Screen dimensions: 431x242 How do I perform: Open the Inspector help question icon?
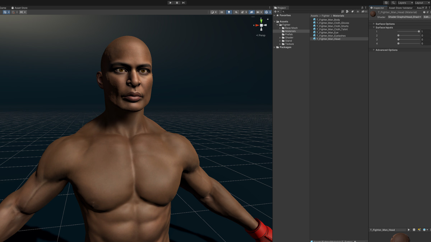(424, 12)
